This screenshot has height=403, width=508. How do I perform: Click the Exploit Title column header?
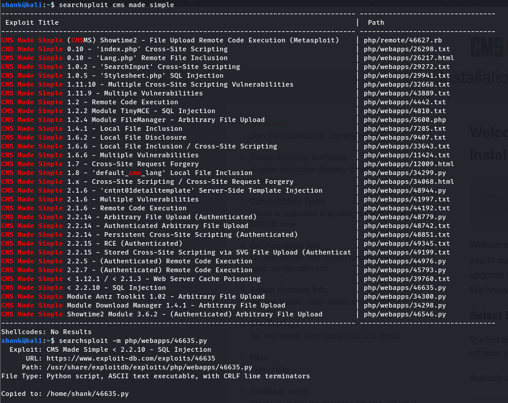coord(32,23)
